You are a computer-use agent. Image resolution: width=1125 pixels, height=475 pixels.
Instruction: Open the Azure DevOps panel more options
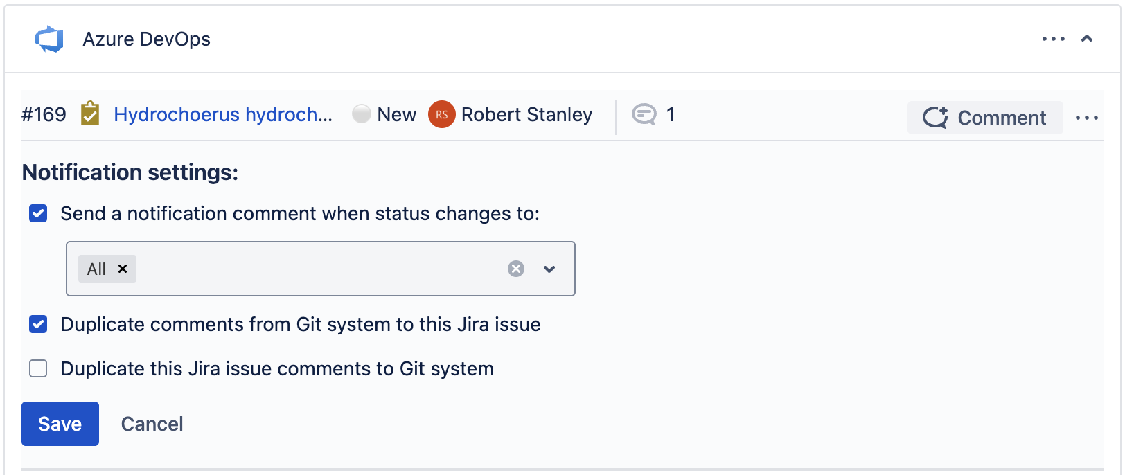coord(1053,39)
